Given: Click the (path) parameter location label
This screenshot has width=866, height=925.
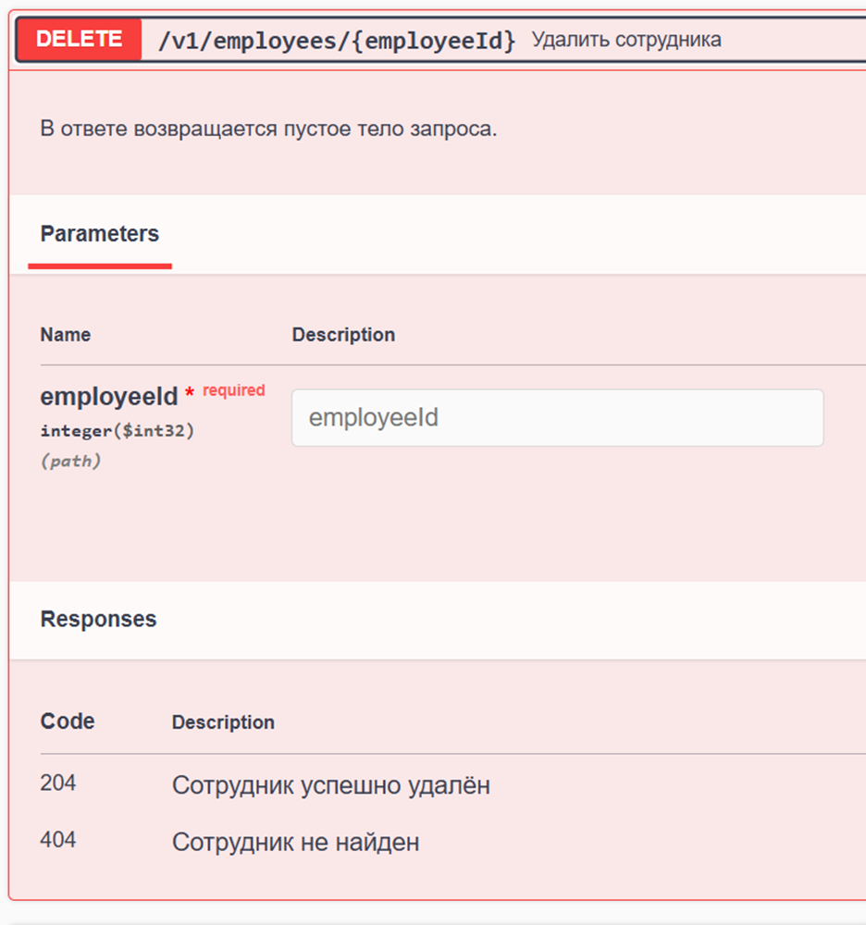Looking at the screenshot, I should tap(68, 461).
